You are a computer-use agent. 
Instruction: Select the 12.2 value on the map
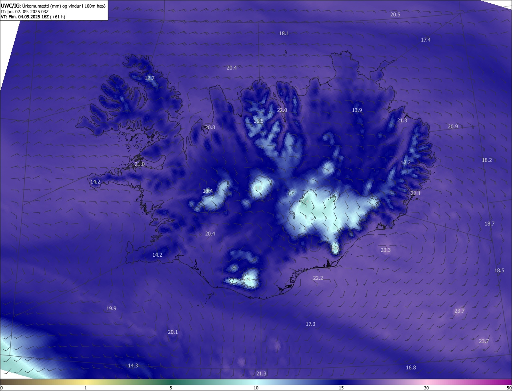coord(406,162)
